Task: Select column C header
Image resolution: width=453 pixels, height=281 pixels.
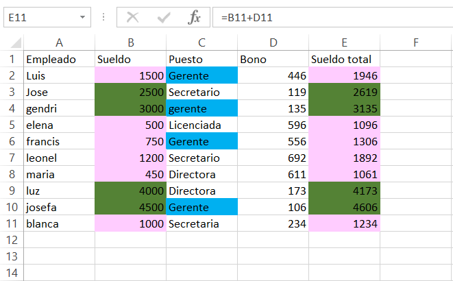Action: [x=201, y=42]
